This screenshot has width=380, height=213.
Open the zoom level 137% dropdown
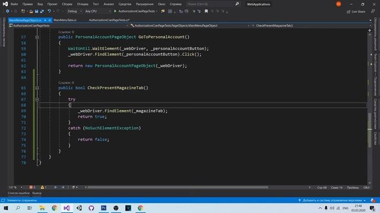tap(21, 188)
